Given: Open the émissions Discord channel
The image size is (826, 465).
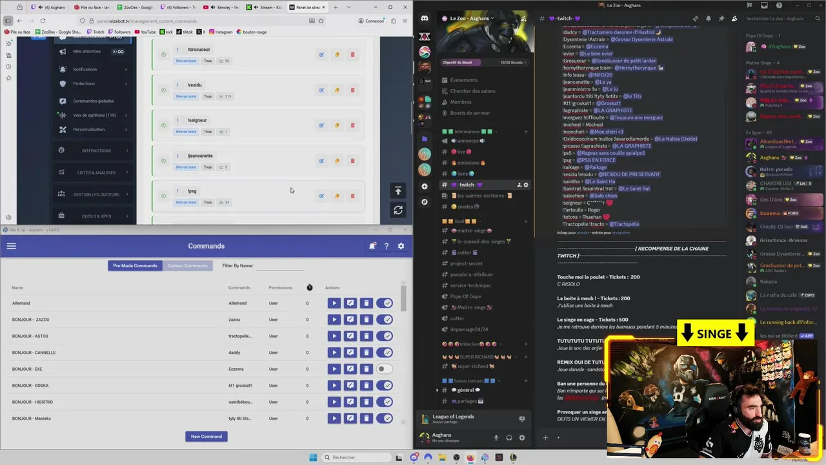Looking at the screenshot, I should pos(486,163).
